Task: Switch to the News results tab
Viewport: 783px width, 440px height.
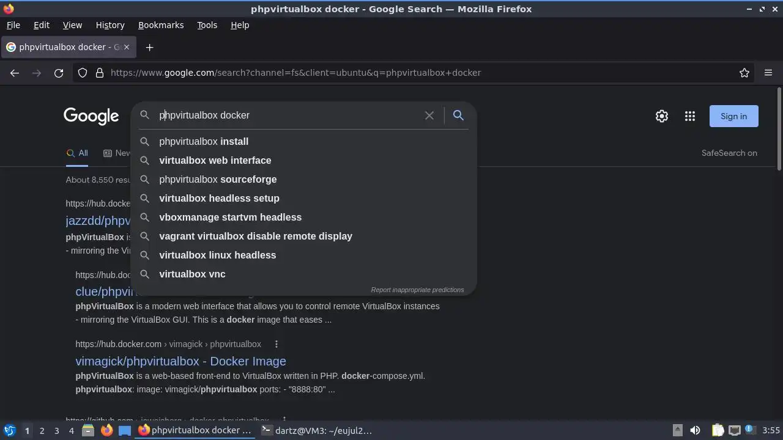Action: [x=117, y=153]
